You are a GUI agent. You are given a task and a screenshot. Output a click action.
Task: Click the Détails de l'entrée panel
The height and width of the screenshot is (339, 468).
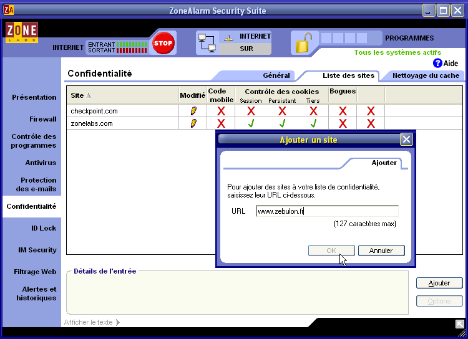pos(237,294)
